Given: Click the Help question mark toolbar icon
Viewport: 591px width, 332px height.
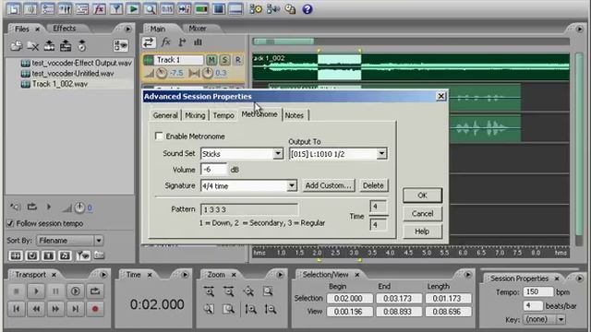Looking at the screenshot, I should [308, 8].
